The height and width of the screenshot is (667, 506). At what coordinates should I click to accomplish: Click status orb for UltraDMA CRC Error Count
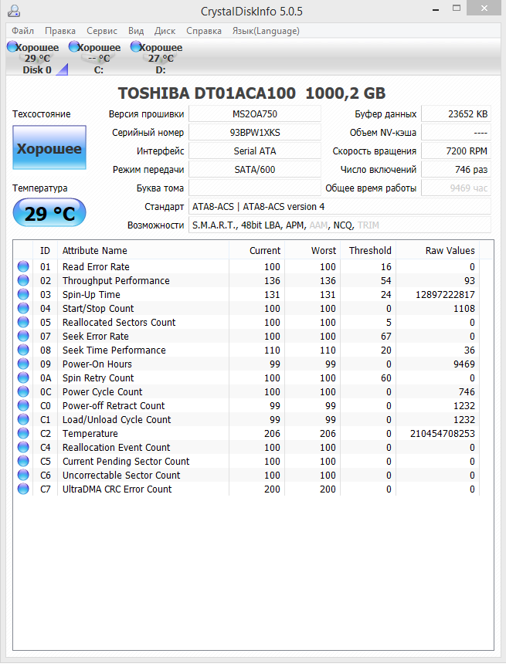pyautogui.click(x=23, y=489)
